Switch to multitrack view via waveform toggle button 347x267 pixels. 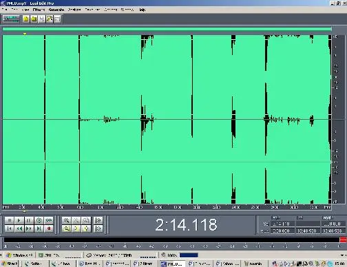point(11,19)
